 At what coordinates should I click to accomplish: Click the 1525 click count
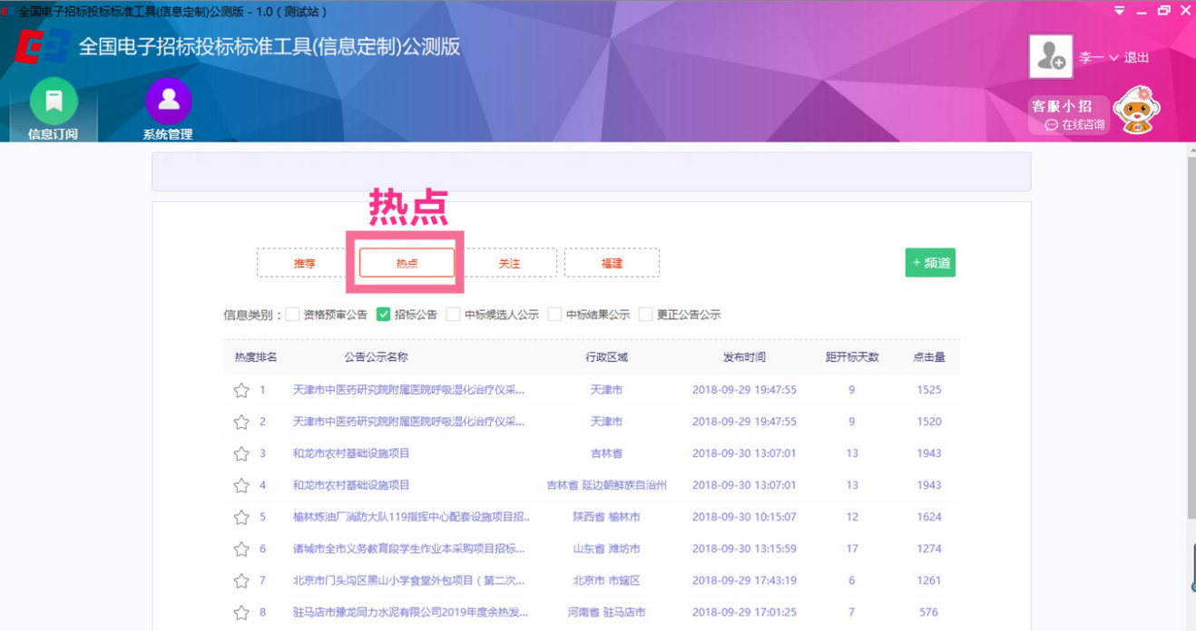[x=929, y=390]
